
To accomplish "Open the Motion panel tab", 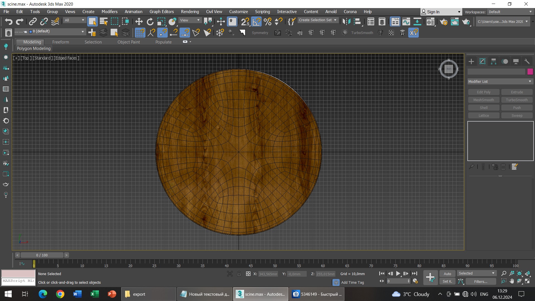I will [x=505, y=61].
